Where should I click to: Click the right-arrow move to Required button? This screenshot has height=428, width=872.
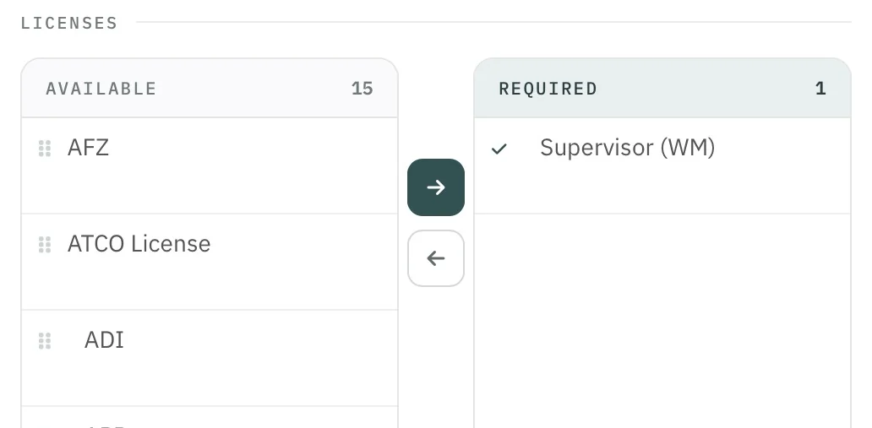point(436,187)
